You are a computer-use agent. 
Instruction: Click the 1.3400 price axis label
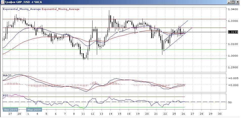click(233, 9)
